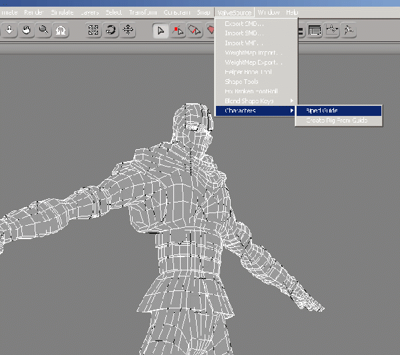The height and width of the screenshot is (355, 400).
Task: Select the edge selection tool with red line
Action: 195,31
